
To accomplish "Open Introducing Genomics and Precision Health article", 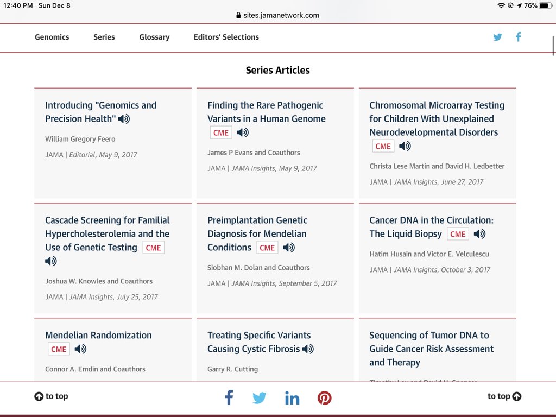I will (x=100, y=112).
